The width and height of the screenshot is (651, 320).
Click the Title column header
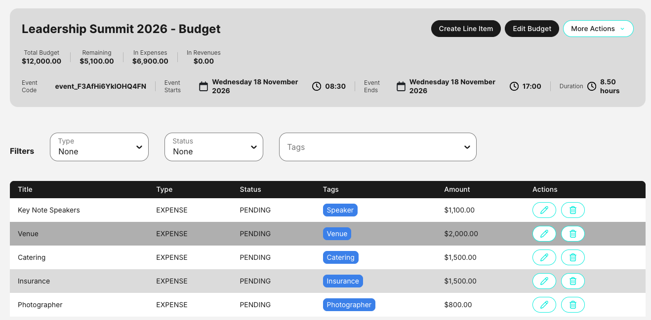click(25, 189)
